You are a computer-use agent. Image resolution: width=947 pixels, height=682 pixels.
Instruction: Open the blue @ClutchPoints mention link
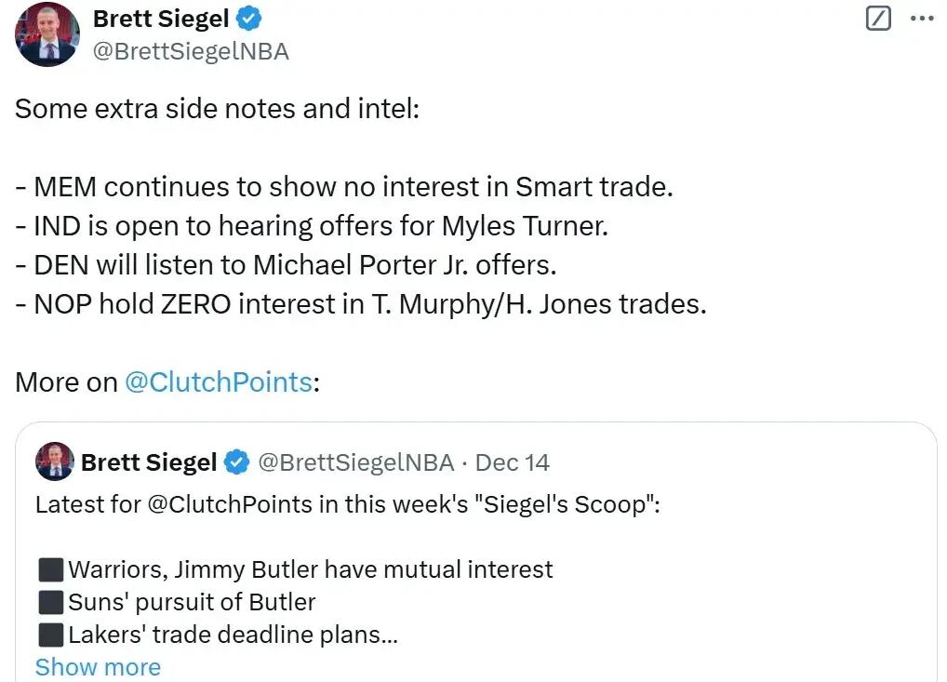(x=218, y=382)
